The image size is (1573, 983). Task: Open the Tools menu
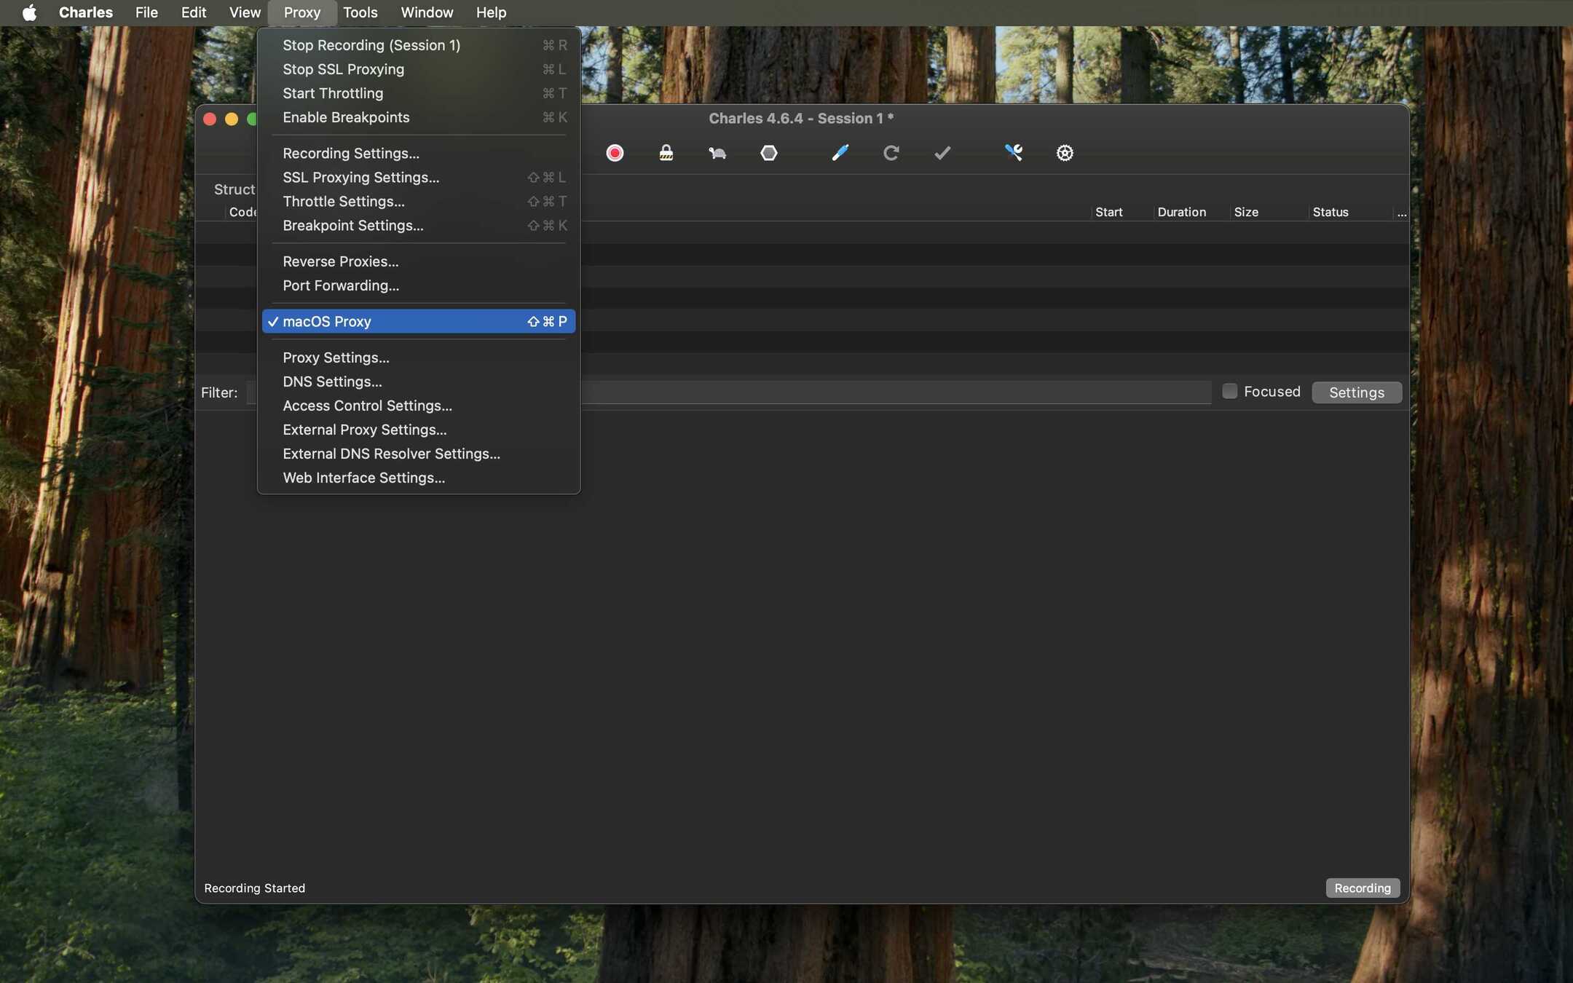click(360, 12)
